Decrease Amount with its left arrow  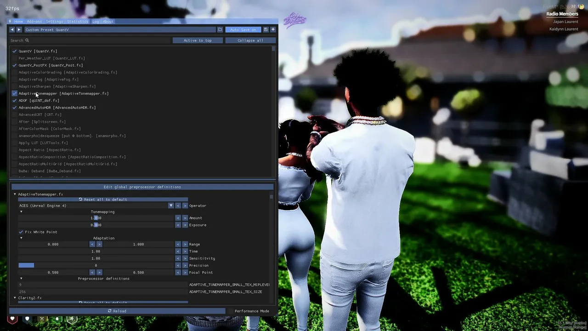point(178,218)
